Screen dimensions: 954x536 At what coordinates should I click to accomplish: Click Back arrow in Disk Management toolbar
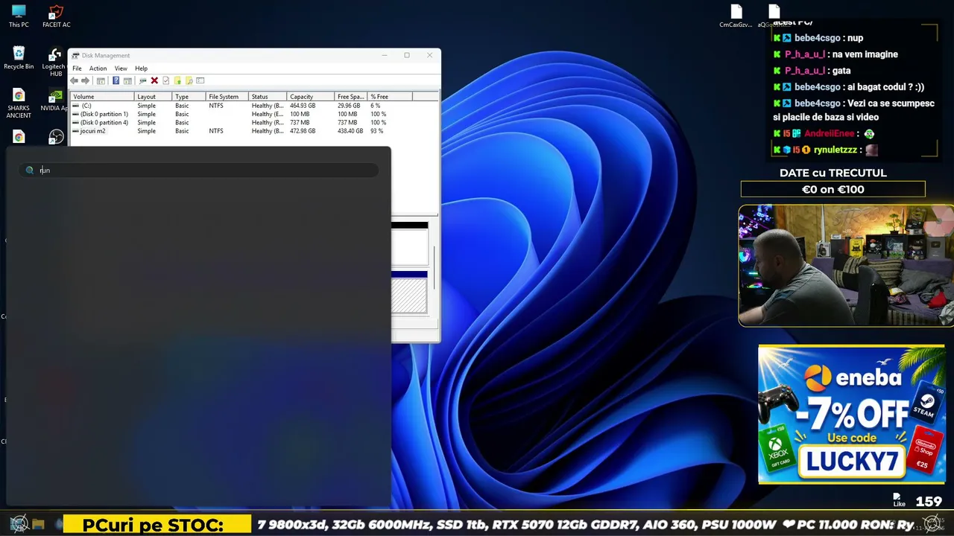tap(74, 80)
